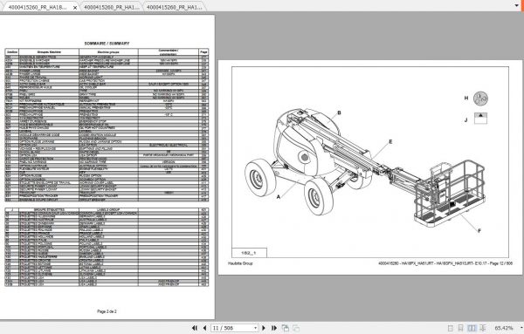Go to the next page

click(264, 328)
